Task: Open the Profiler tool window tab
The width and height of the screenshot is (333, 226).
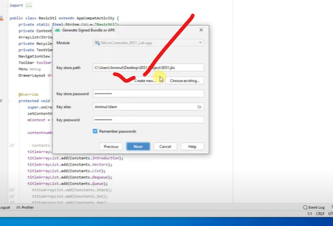Action: coord(25,207)
